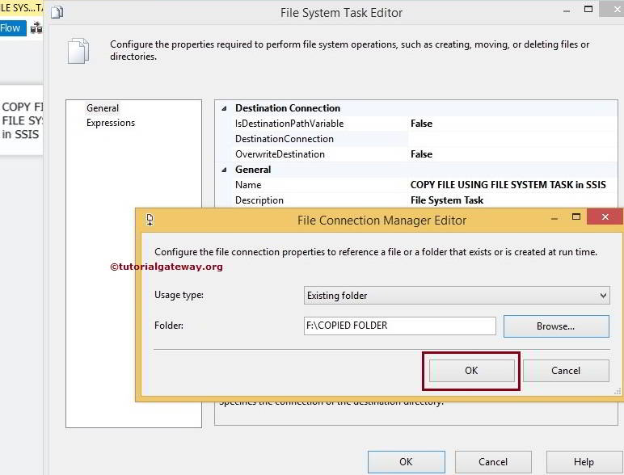
Task: Click the Help button
Action: tap(584, 462)
